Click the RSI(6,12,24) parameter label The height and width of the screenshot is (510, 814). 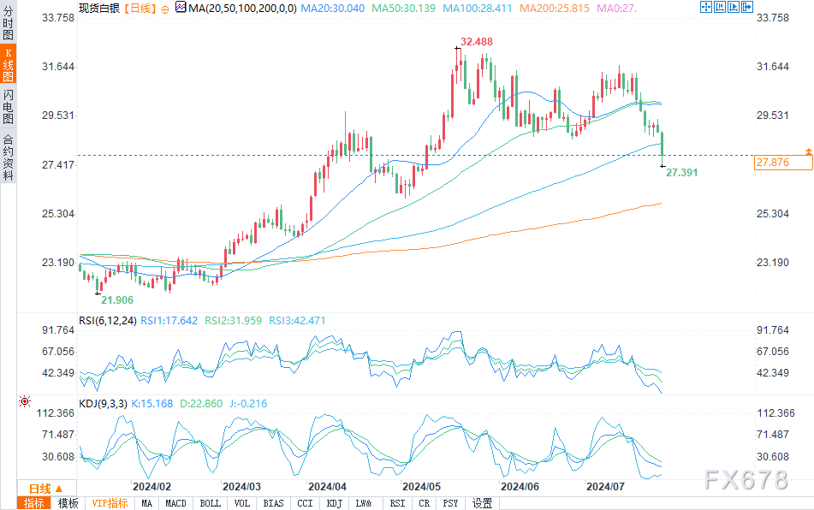click(108, 321)
